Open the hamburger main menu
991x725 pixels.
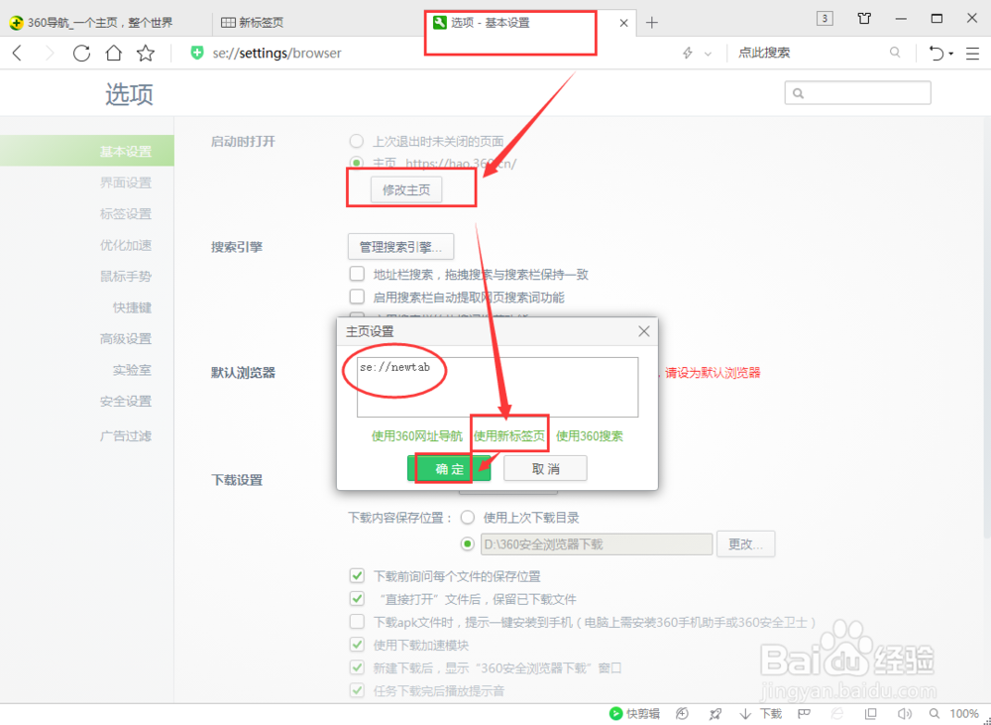coord(973,54)
